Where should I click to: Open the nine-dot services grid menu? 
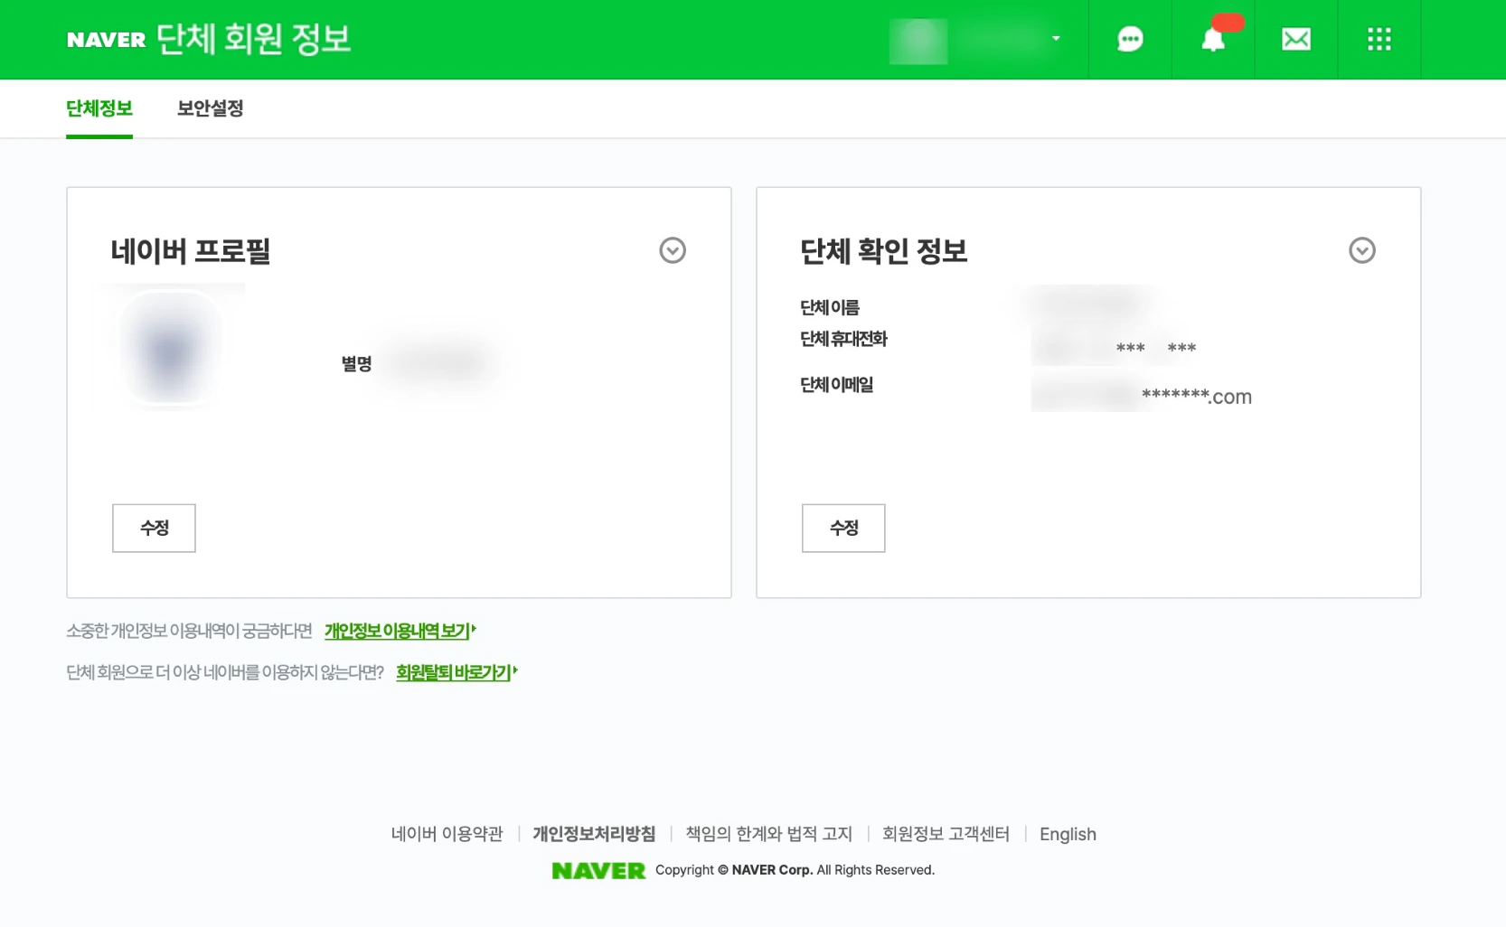[1379, 40]
